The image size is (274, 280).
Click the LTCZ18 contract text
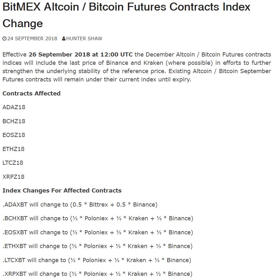(x=13, y=163)
